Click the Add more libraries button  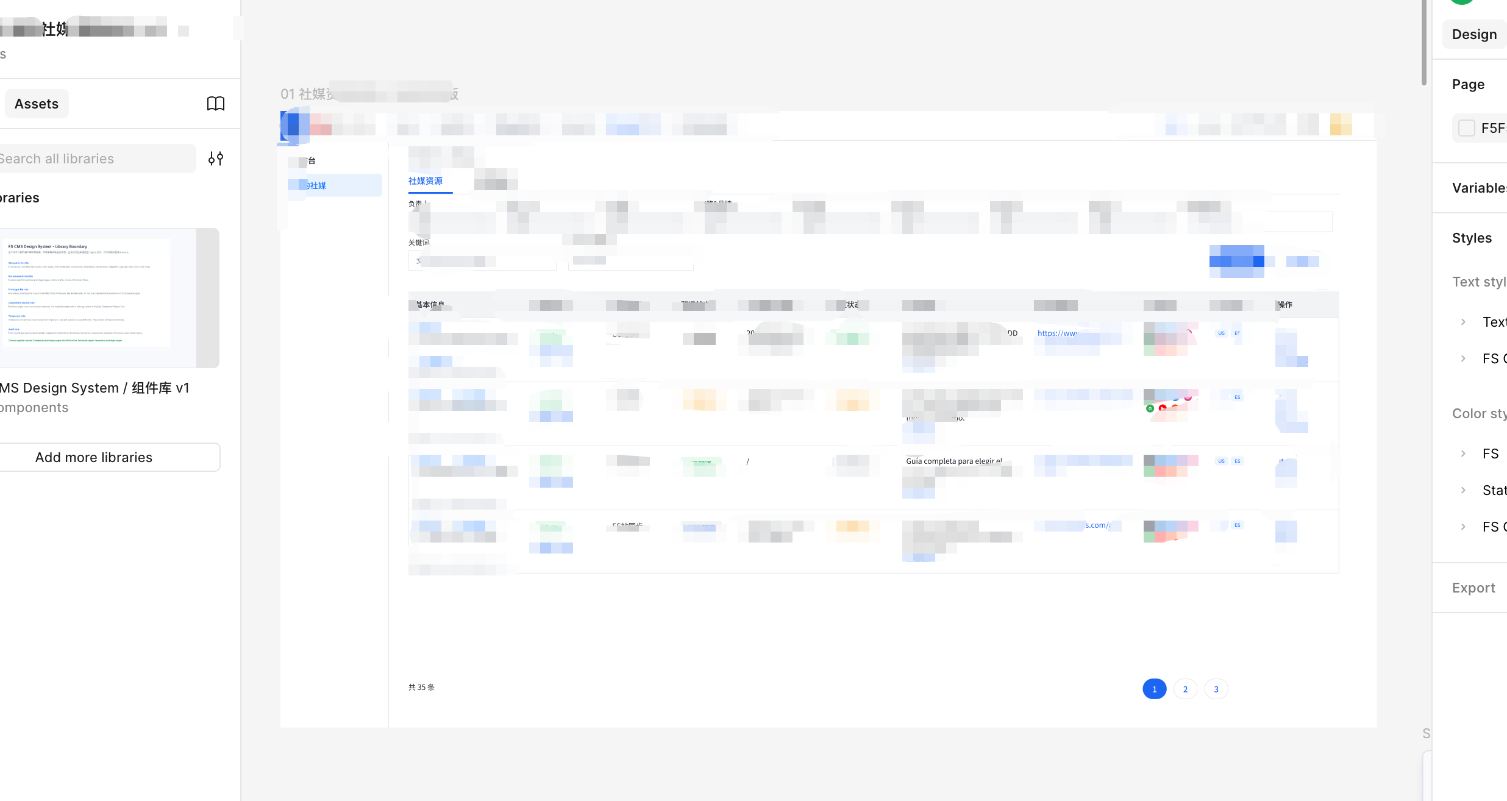pos(109,457)
